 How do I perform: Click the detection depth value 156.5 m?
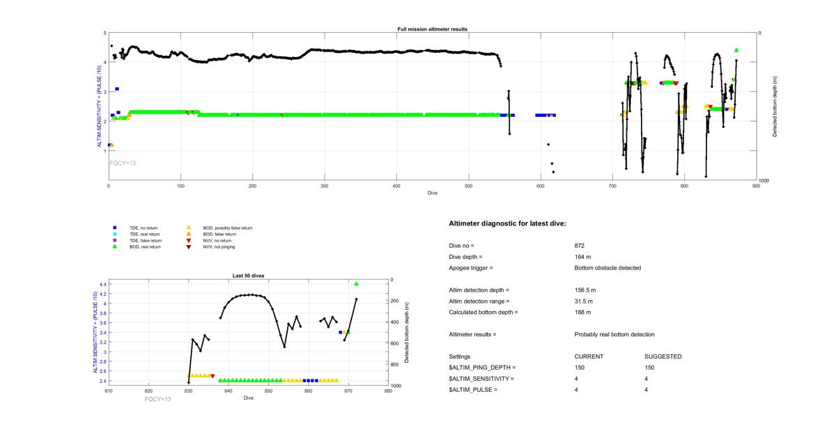pyautogui.click(x=586, y=290)
